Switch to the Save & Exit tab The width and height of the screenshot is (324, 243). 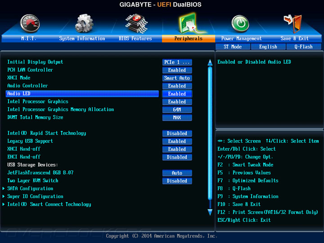pyautogui.click(x=295, y=38)
